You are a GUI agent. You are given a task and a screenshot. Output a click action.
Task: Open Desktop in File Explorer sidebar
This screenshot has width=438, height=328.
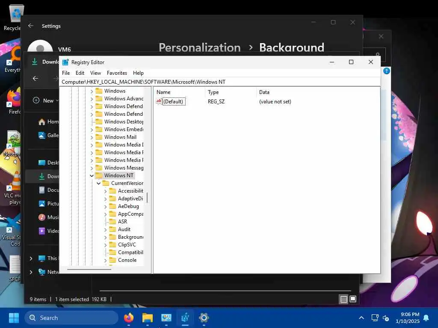point(49,163)
